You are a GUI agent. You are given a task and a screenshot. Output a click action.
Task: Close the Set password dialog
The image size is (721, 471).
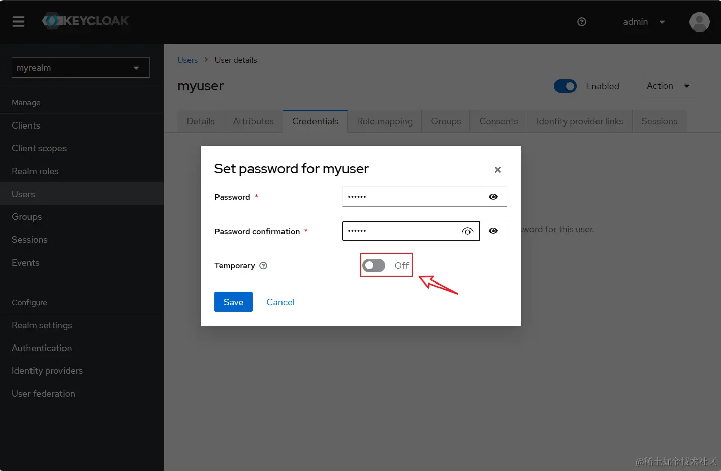pos(497,170)
